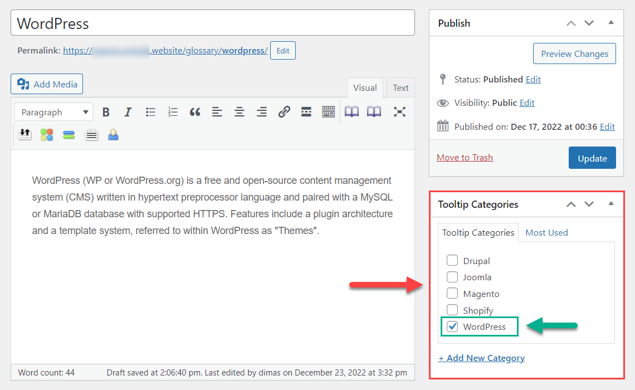
Task: Toggle the toolbar with the keyboard icon
Action: (329, 112)
